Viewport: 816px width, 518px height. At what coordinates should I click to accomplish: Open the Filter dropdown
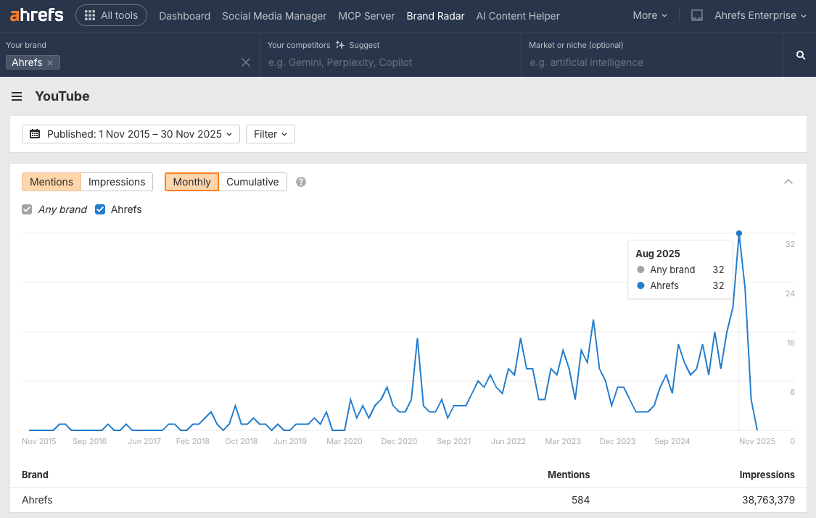coord(270,133)
